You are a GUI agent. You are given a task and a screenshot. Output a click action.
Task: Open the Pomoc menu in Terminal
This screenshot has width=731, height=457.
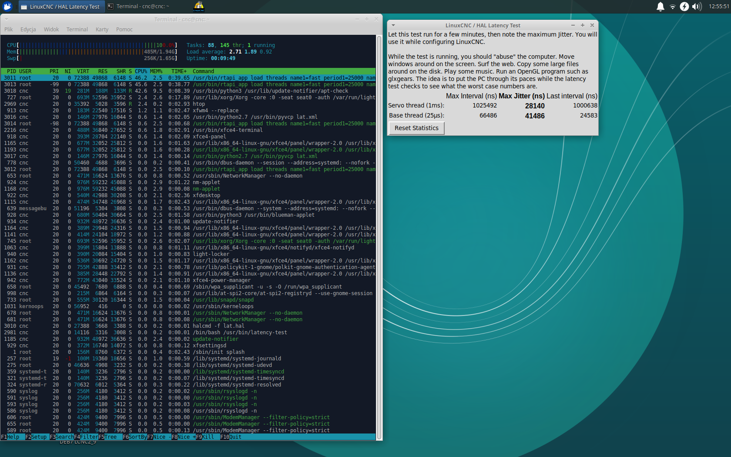(124, 29)
